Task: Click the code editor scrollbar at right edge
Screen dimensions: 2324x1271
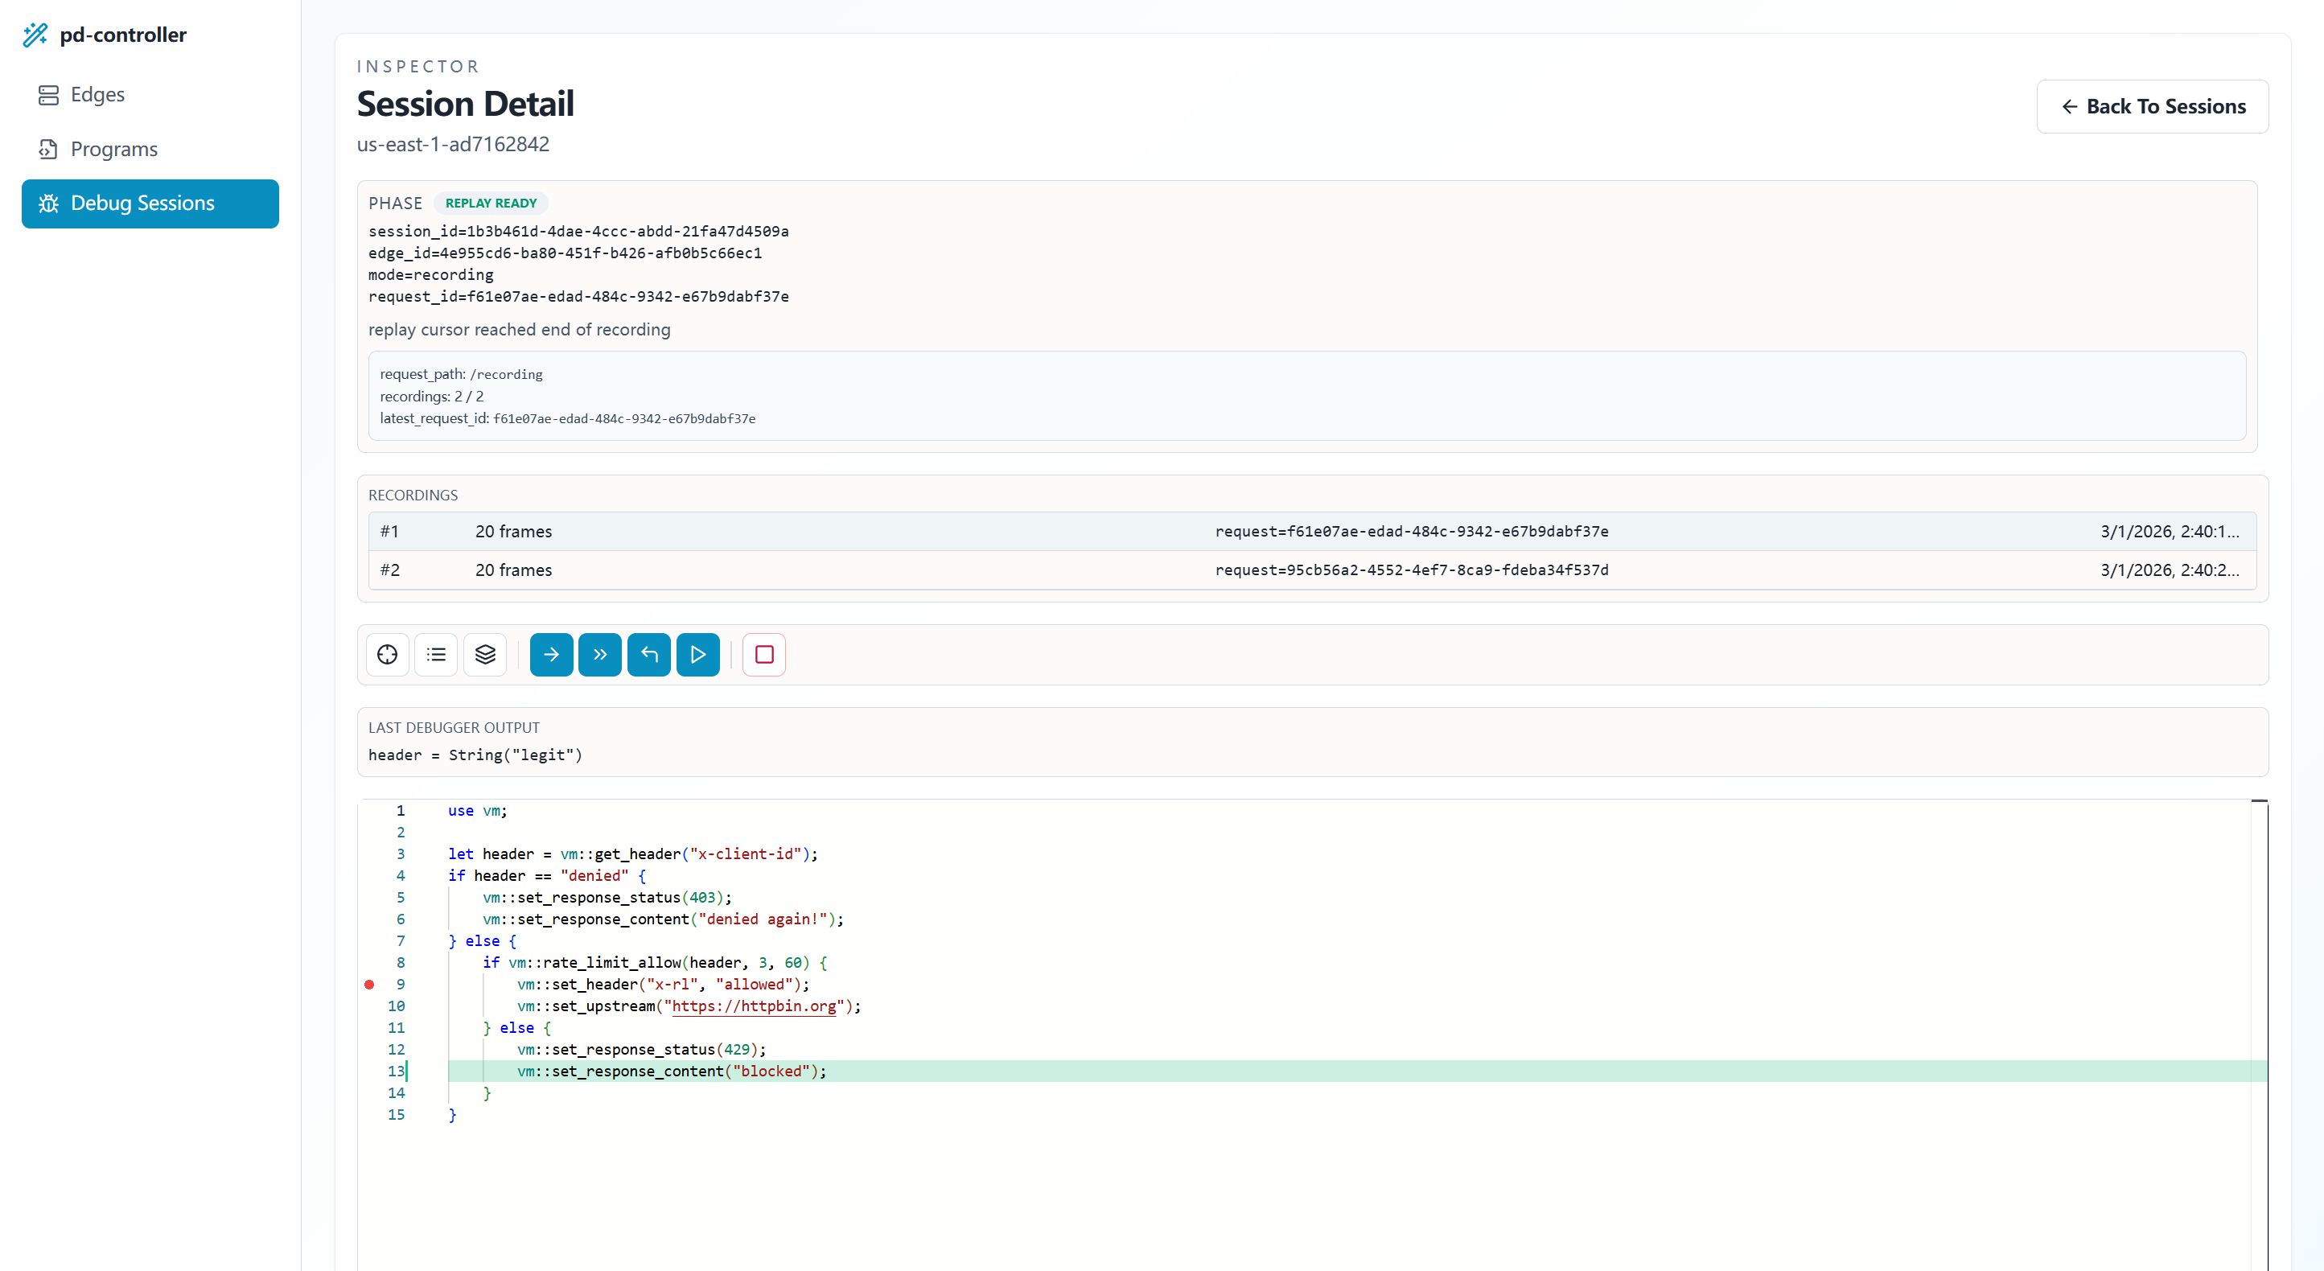Action: 2259,1034
